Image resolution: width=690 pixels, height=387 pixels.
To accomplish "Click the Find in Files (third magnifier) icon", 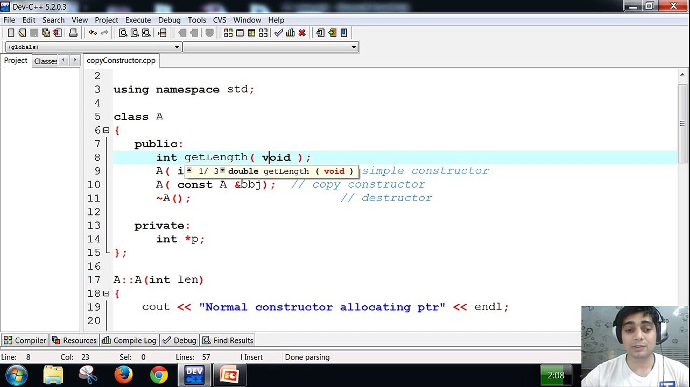I will pos(146,33).
